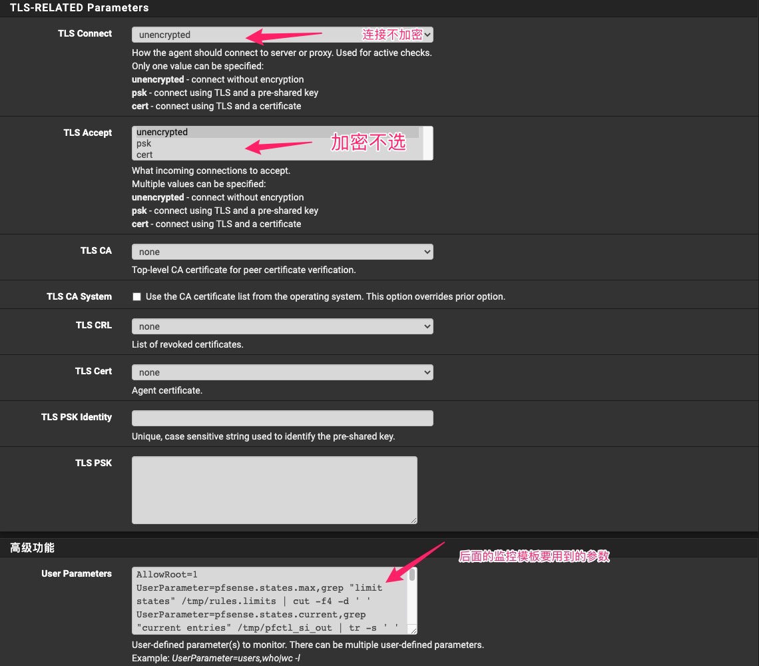Select cert in TLS Accept list
759x666 pixels.
tap(144, 155)
